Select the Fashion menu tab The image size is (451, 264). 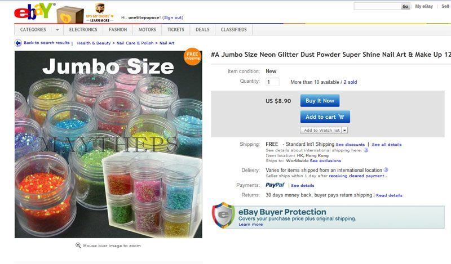point(118,30)
